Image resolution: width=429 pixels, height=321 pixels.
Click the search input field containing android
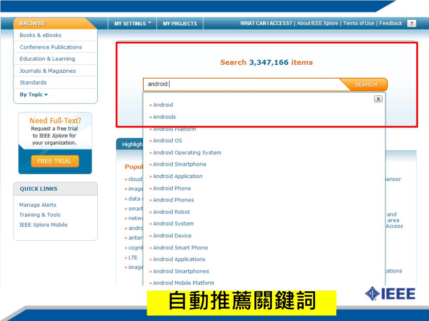tap(241, 84)
